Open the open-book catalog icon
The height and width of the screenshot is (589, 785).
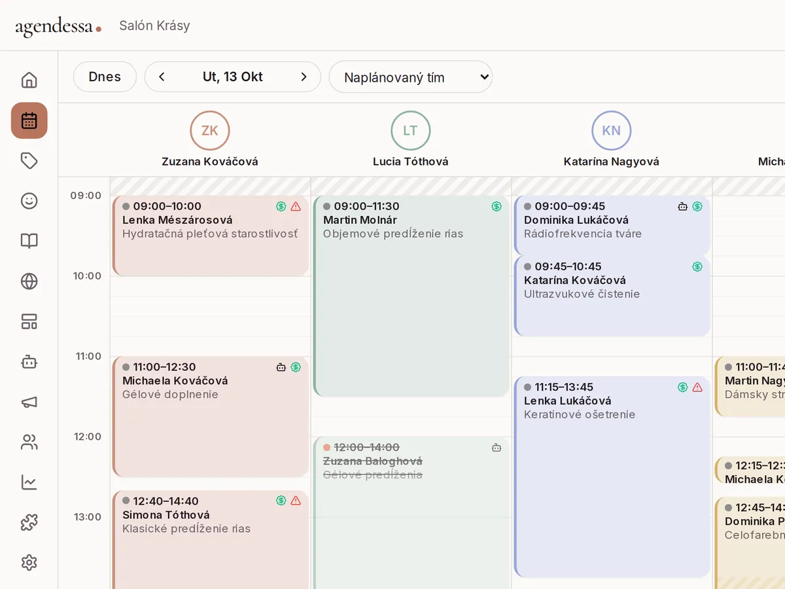[x=29, y=241]
